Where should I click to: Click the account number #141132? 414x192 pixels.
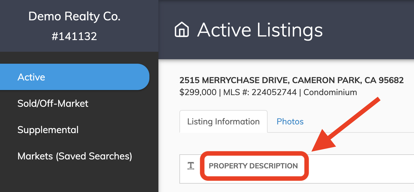[x=74, y=36]
